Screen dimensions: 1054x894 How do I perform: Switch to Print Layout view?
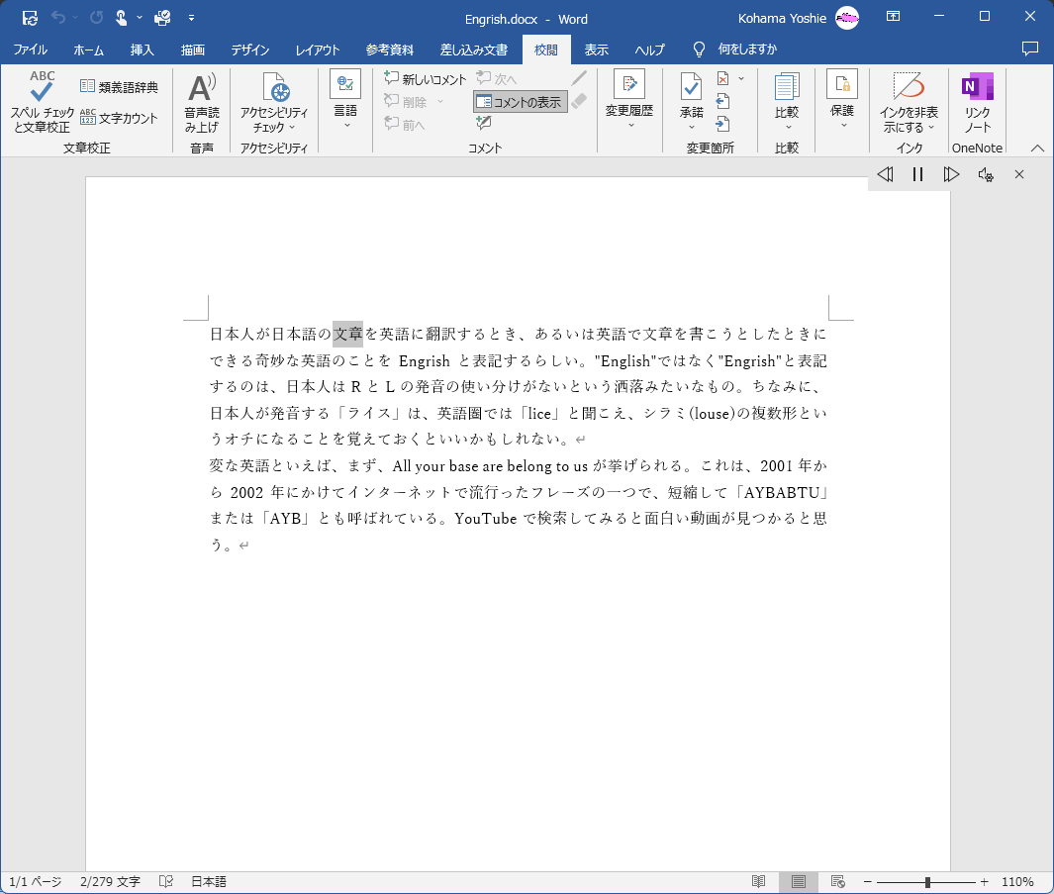click(799, 881)
